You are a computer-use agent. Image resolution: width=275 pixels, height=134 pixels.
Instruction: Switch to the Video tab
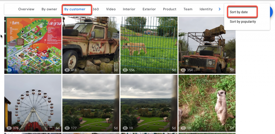pyautogui.click(x=111, y=9)
